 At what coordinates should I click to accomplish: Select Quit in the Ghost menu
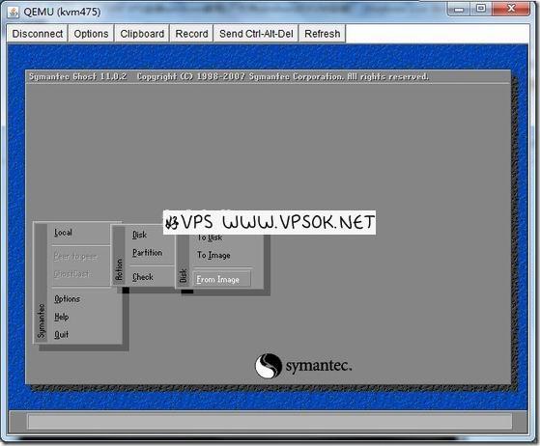(x=61, y=334)
